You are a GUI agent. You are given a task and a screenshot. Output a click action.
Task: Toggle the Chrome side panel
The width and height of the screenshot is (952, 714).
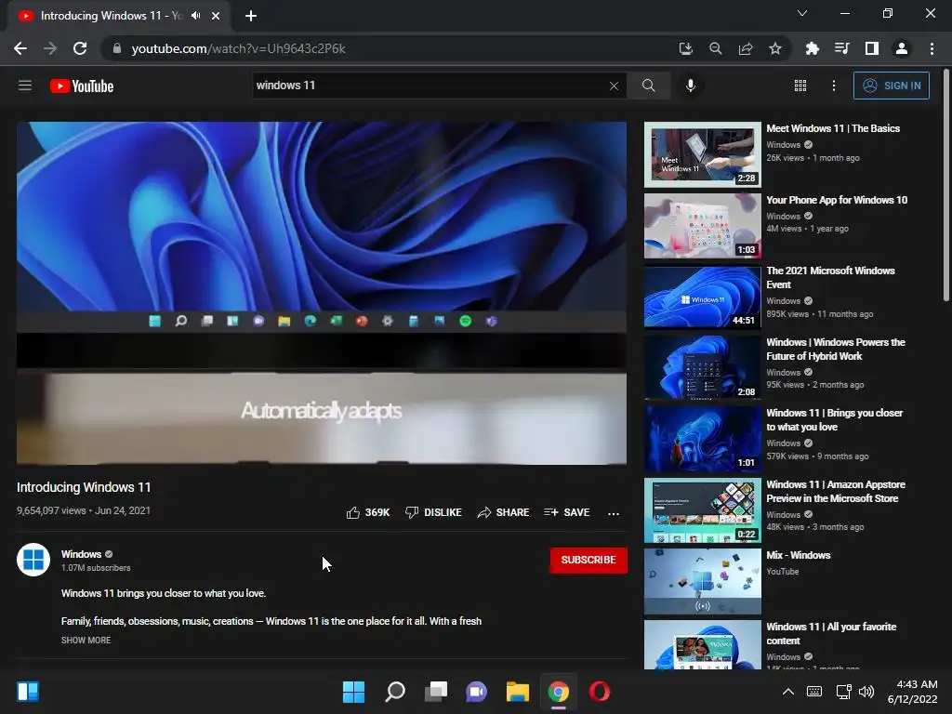pos(872,48)
